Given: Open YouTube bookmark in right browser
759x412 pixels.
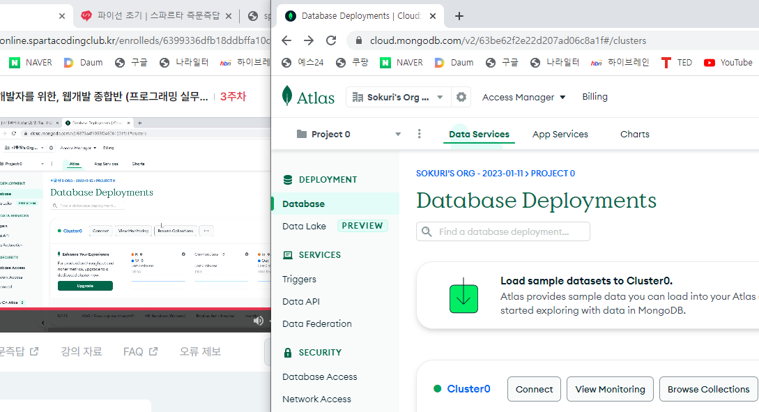Looking at the screenshot, I should tap(728, 63).
